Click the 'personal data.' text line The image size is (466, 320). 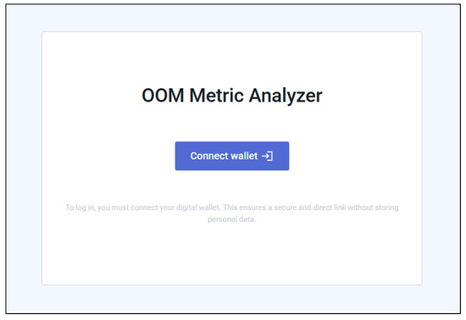232,219
